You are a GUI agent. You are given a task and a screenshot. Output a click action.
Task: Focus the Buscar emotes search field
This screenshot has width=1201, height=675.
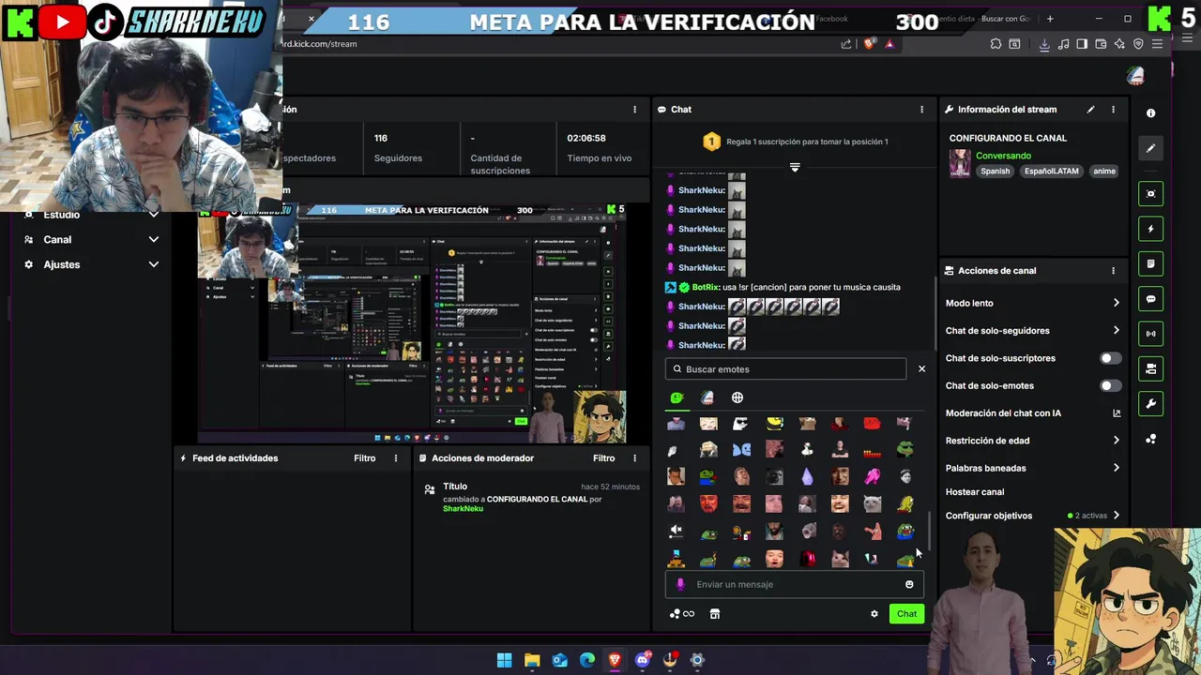coord(786,369)
